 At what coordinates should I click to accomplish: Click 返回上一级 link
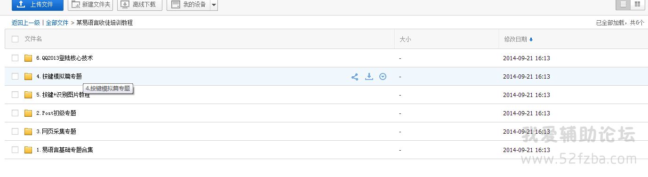26,23
